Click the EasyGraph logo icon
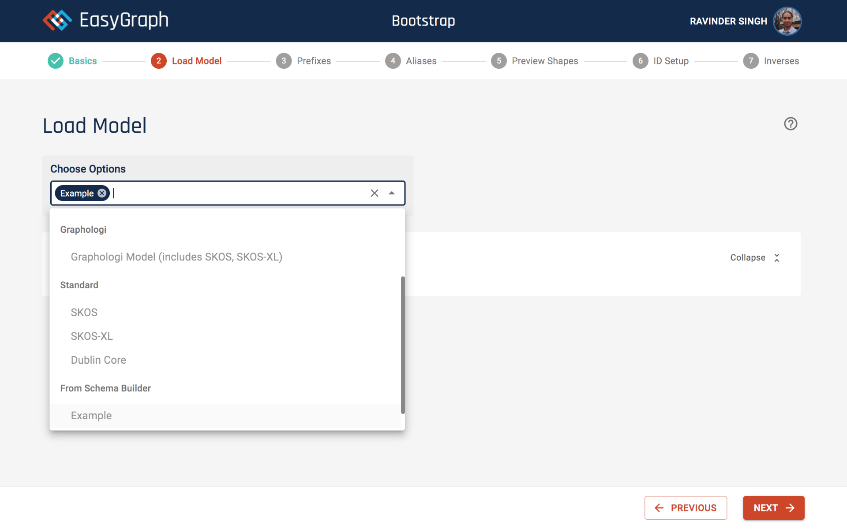This screenshot has width=847, height=529. tap(57, 20)
